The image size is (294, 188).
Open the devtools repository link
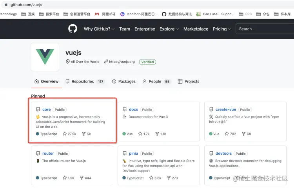(223, 154)
